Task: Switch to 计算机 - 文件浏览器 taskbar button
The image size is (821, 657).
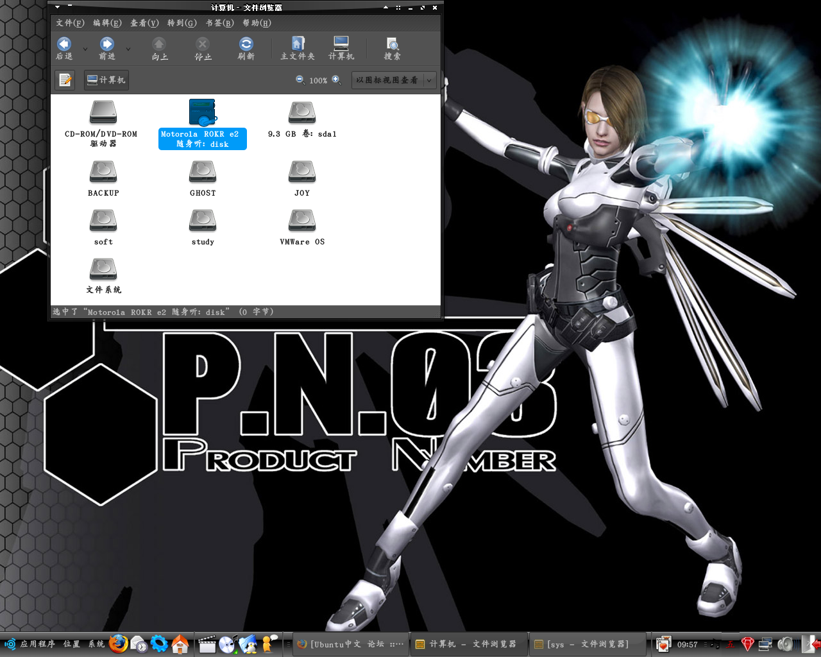Action: 468,644
